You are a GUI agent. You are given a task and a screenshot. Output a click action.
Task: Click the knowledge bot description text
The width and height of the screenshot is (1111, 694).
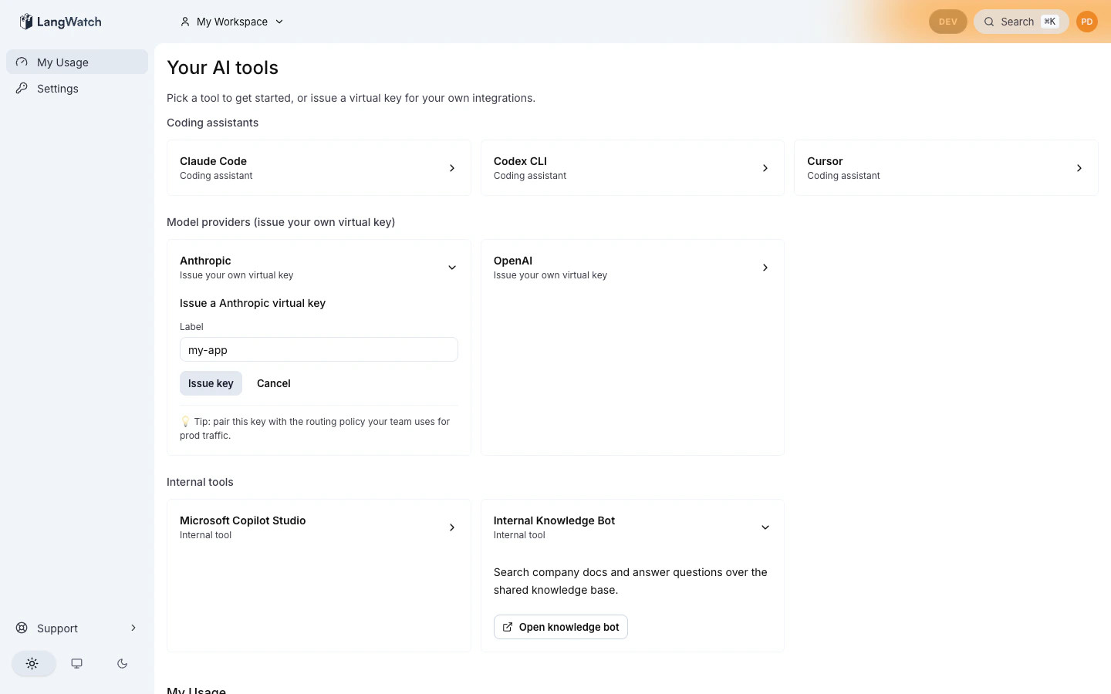(x=630, y=581)
